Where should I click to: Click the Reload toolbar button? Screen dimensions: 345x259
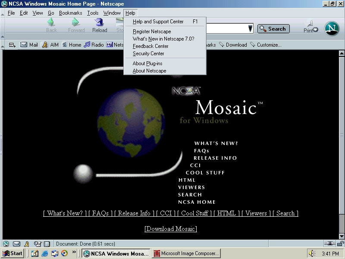[100, 25]
